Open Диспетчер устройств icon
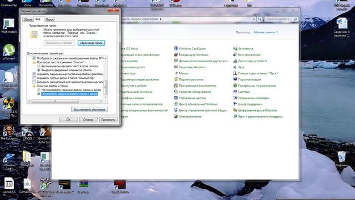The width and height of the screenshot is (355, 200). (235, 61)
